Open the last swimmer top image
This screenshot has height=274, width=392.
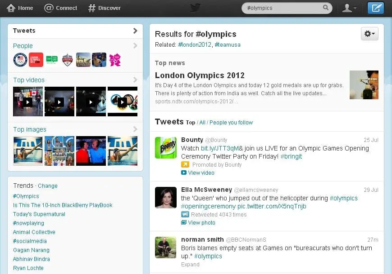pyautogui.click(x=122, y=151)
